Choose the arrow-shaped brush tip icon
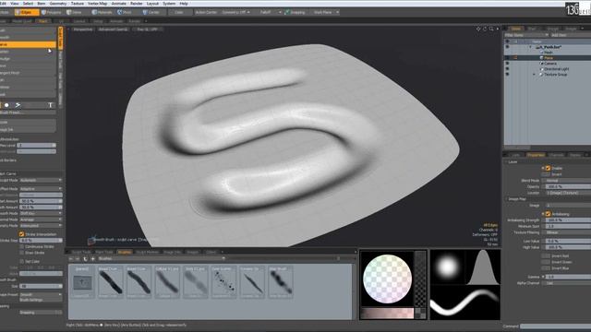This screenshot has width=591, height=332. (18, 105)
